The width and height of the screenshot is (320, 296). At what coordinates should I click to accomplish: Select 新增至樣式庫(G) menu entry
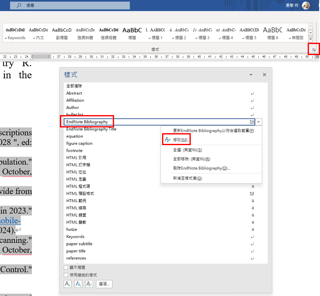coord(187,178)
